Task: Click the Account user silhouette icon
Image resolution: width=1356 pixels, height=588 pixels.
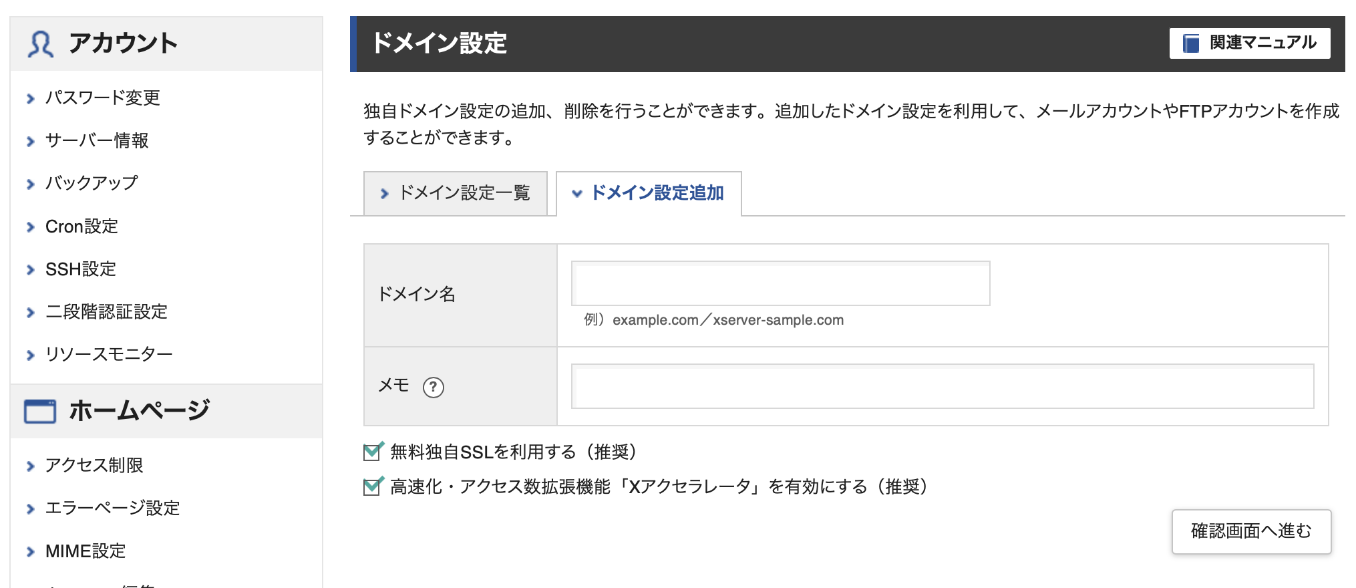Action: click(40, 44)
